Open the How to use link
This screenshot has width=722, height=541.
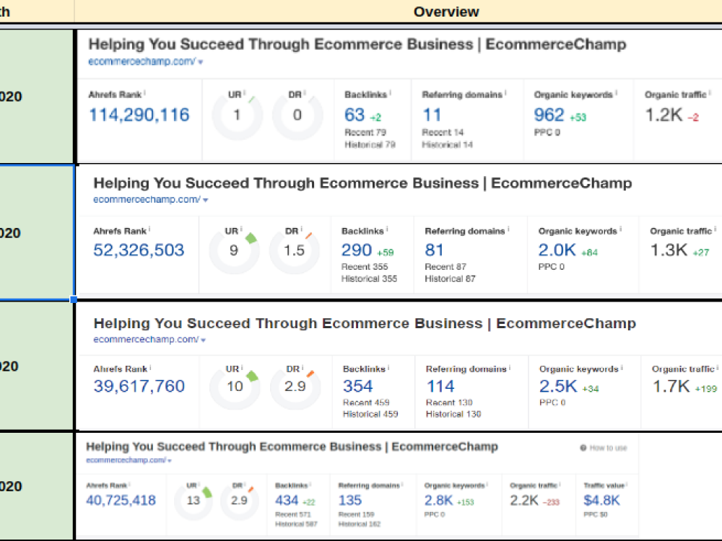coord(608,448)
